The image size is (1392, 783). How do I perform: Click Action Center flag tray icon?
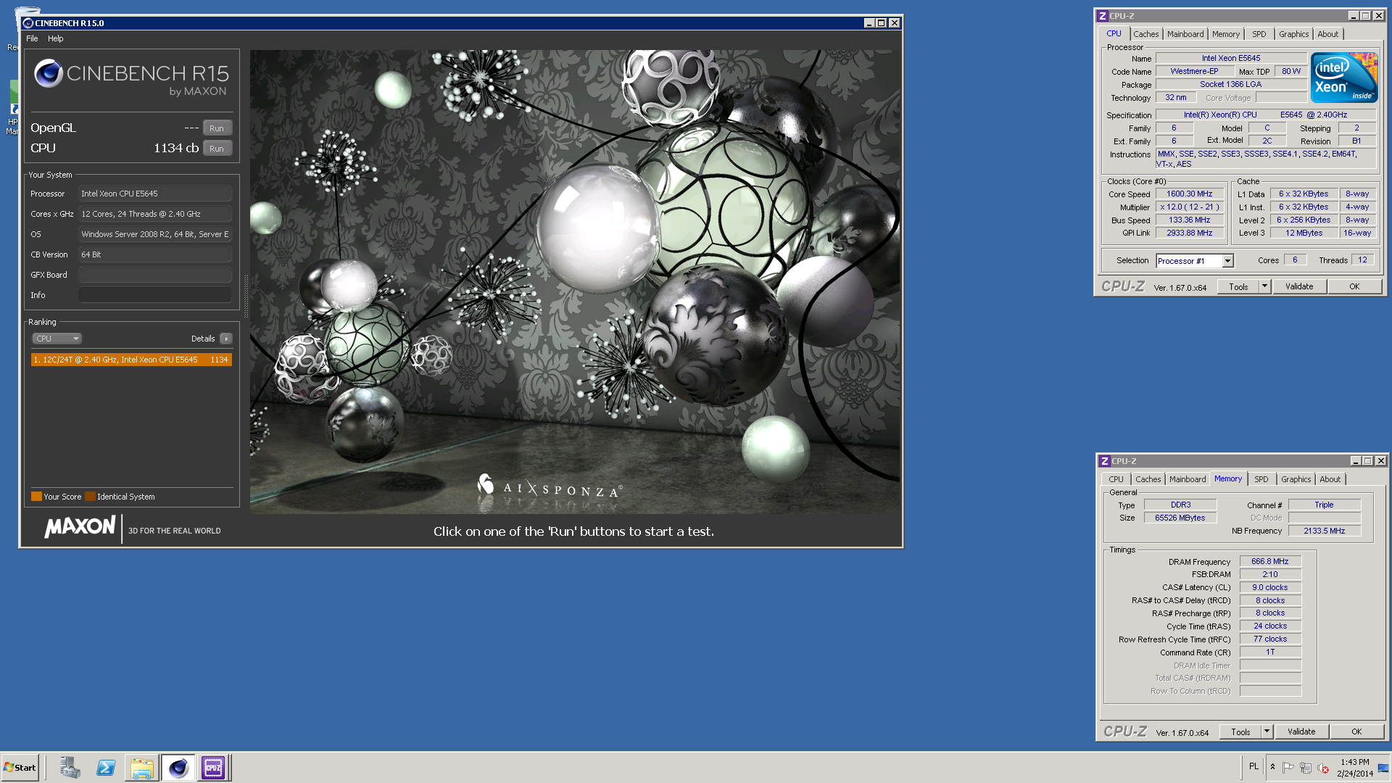coord(1288,768)
